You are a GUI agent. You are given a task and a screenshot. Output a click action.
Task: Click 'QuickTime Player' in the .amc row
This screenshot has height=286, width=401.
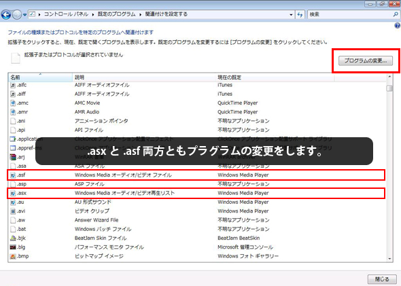238,103
